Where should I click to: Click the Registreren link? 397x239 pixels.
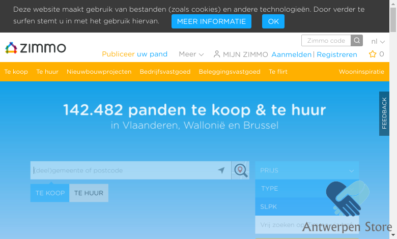click(x=337, y=54)
